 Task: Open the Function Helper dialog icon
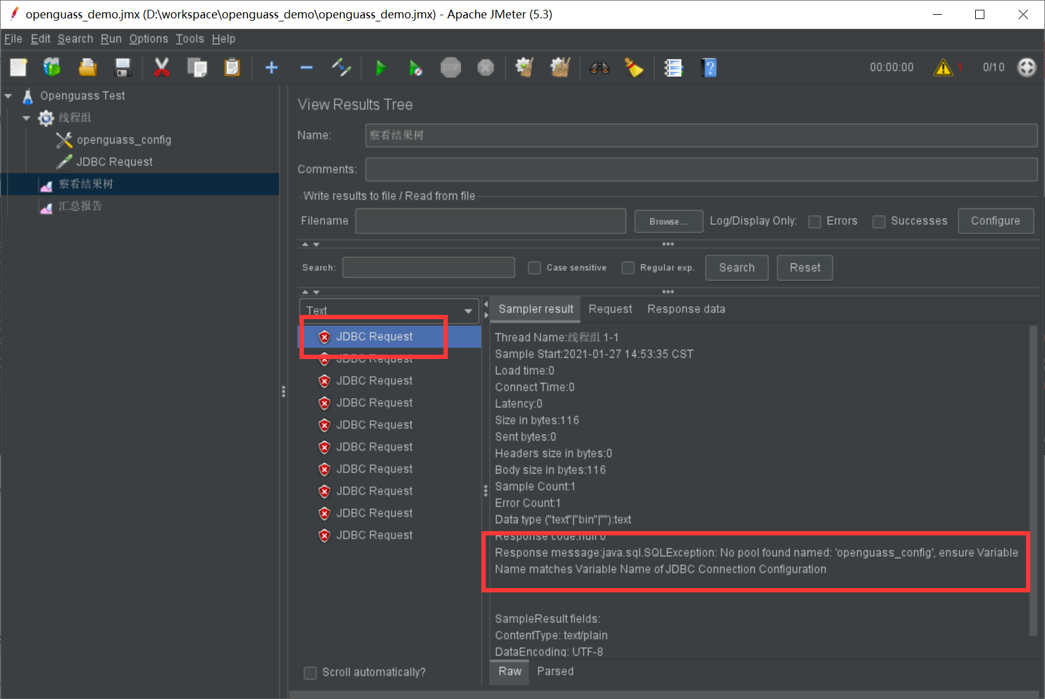(673, 67)
